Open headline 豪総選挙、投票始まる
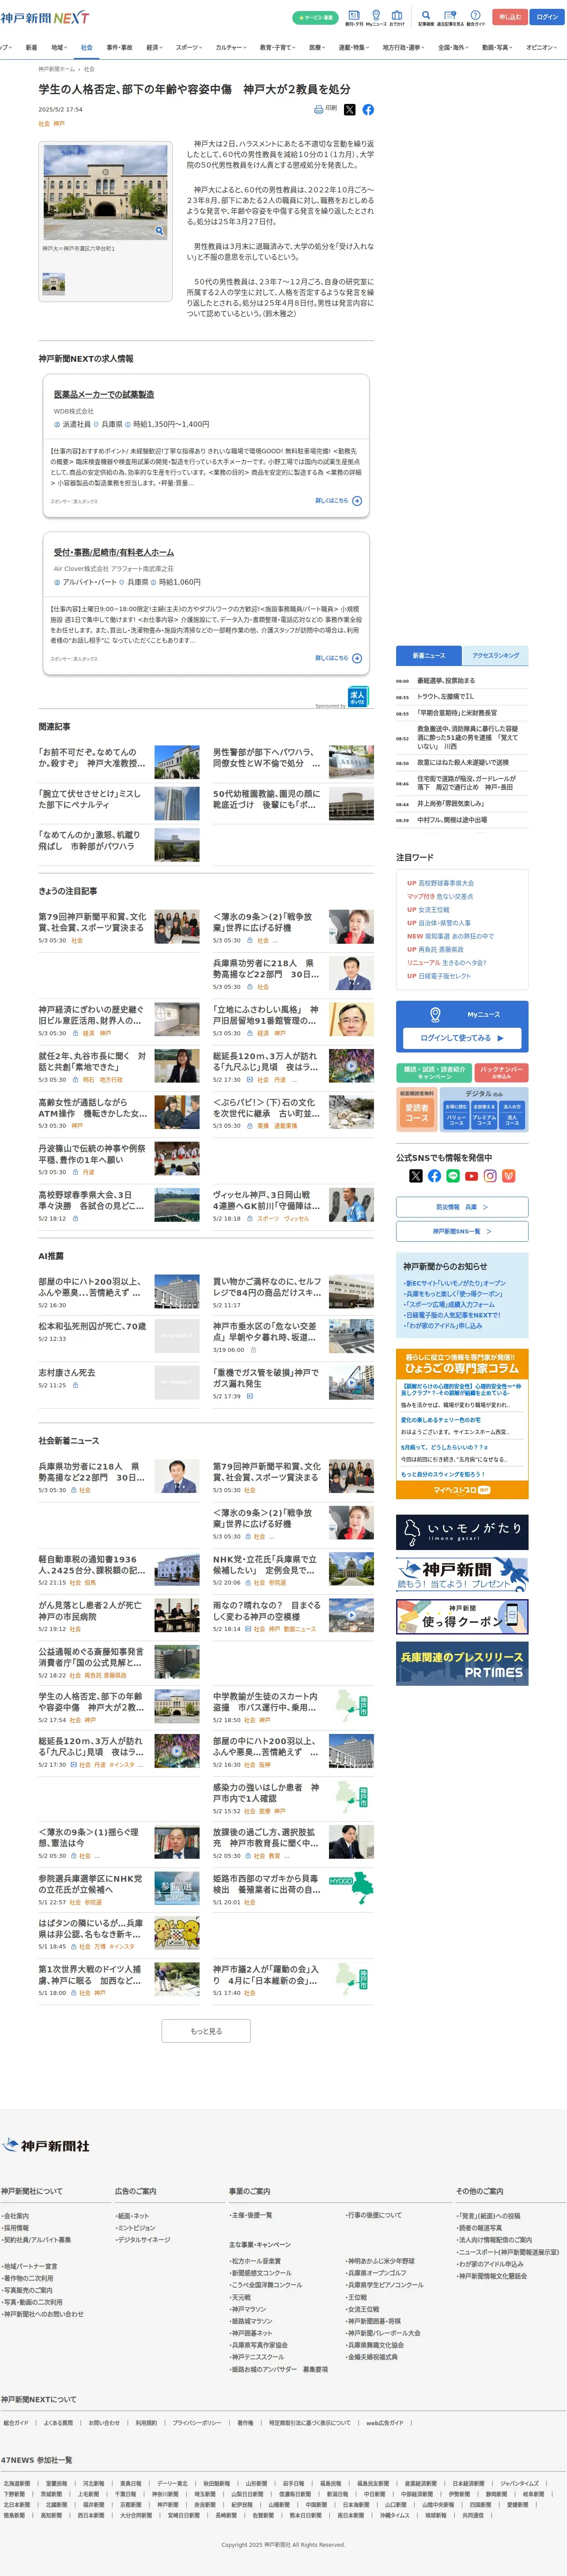567x2576 pixels. tap(445, 681)
